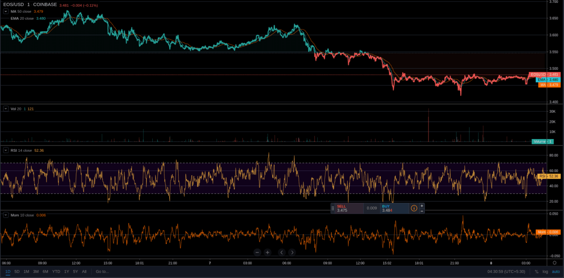
Task: Select the 5D time range
Action: pyautogui.click(x=17, y=271)
